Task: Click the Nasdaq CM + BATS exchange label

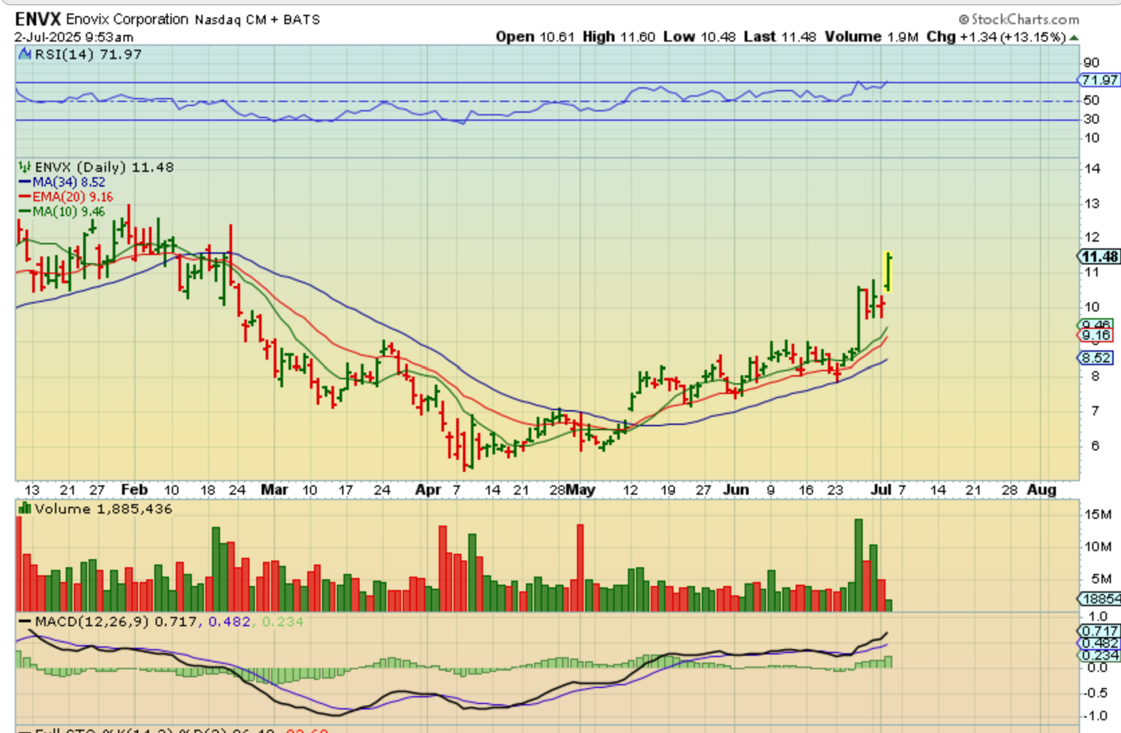Action: (x=257, y=19)
